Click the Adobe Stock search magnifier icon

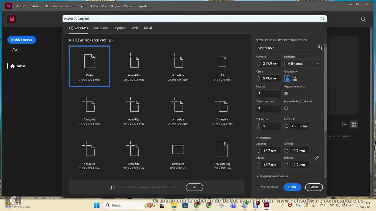pos(112,187)
